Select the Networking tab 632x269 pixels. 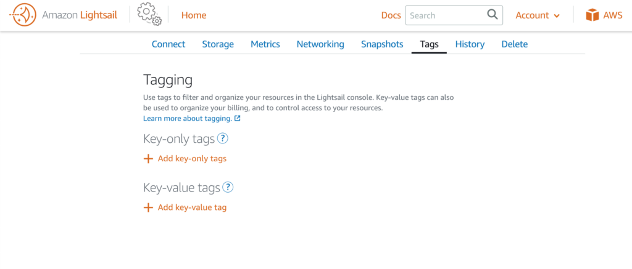click(320, 44)
